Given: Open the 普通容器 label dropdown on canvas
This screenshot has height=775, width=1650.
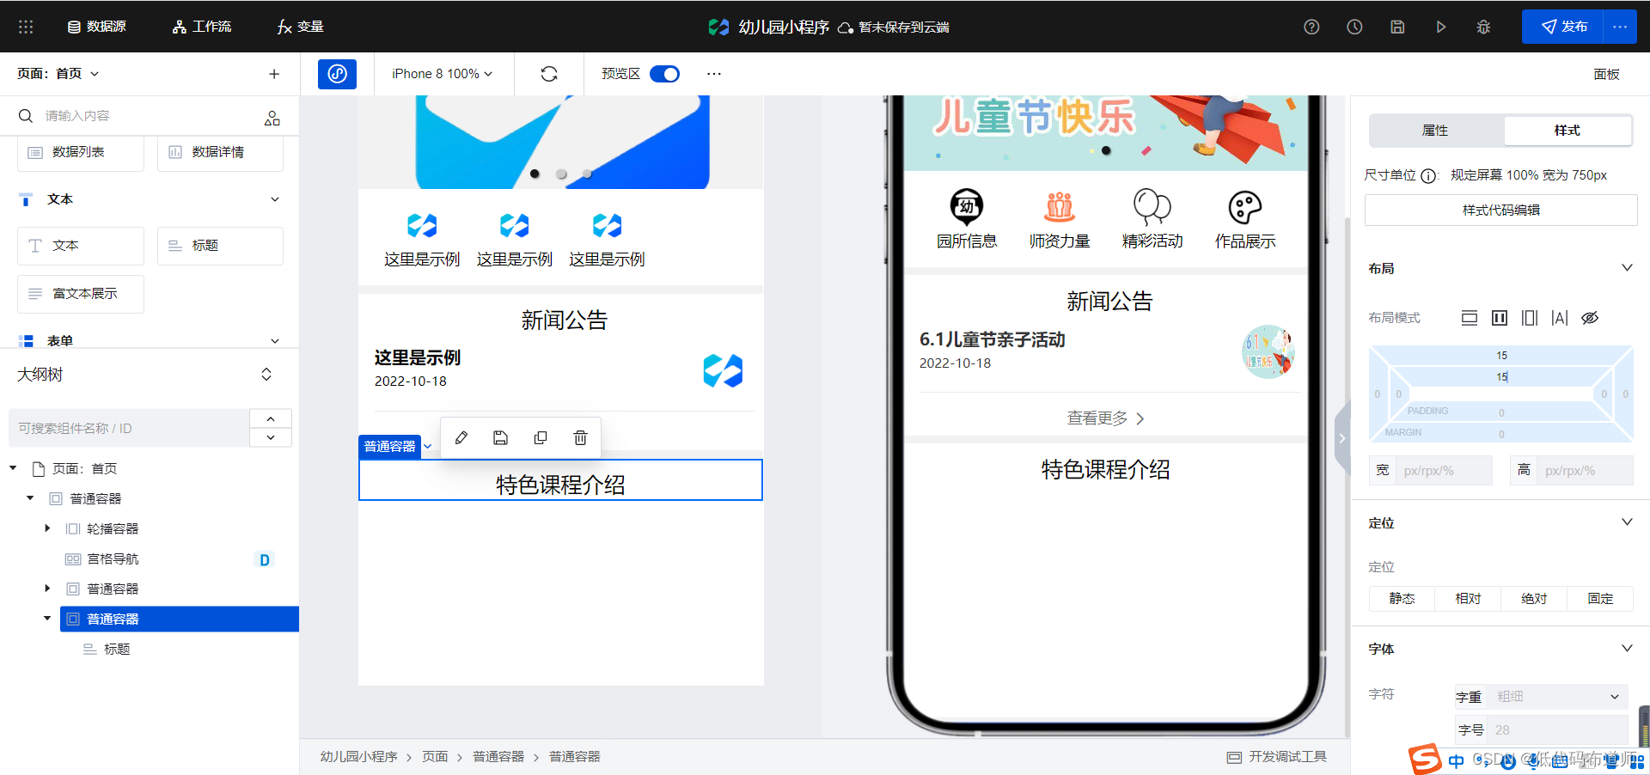Looking at the screenshot, I should (428, 447).
